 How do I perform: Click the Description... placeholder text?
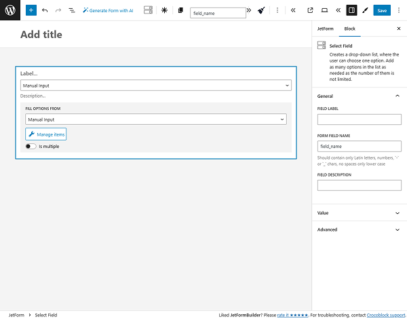(33, 96)
